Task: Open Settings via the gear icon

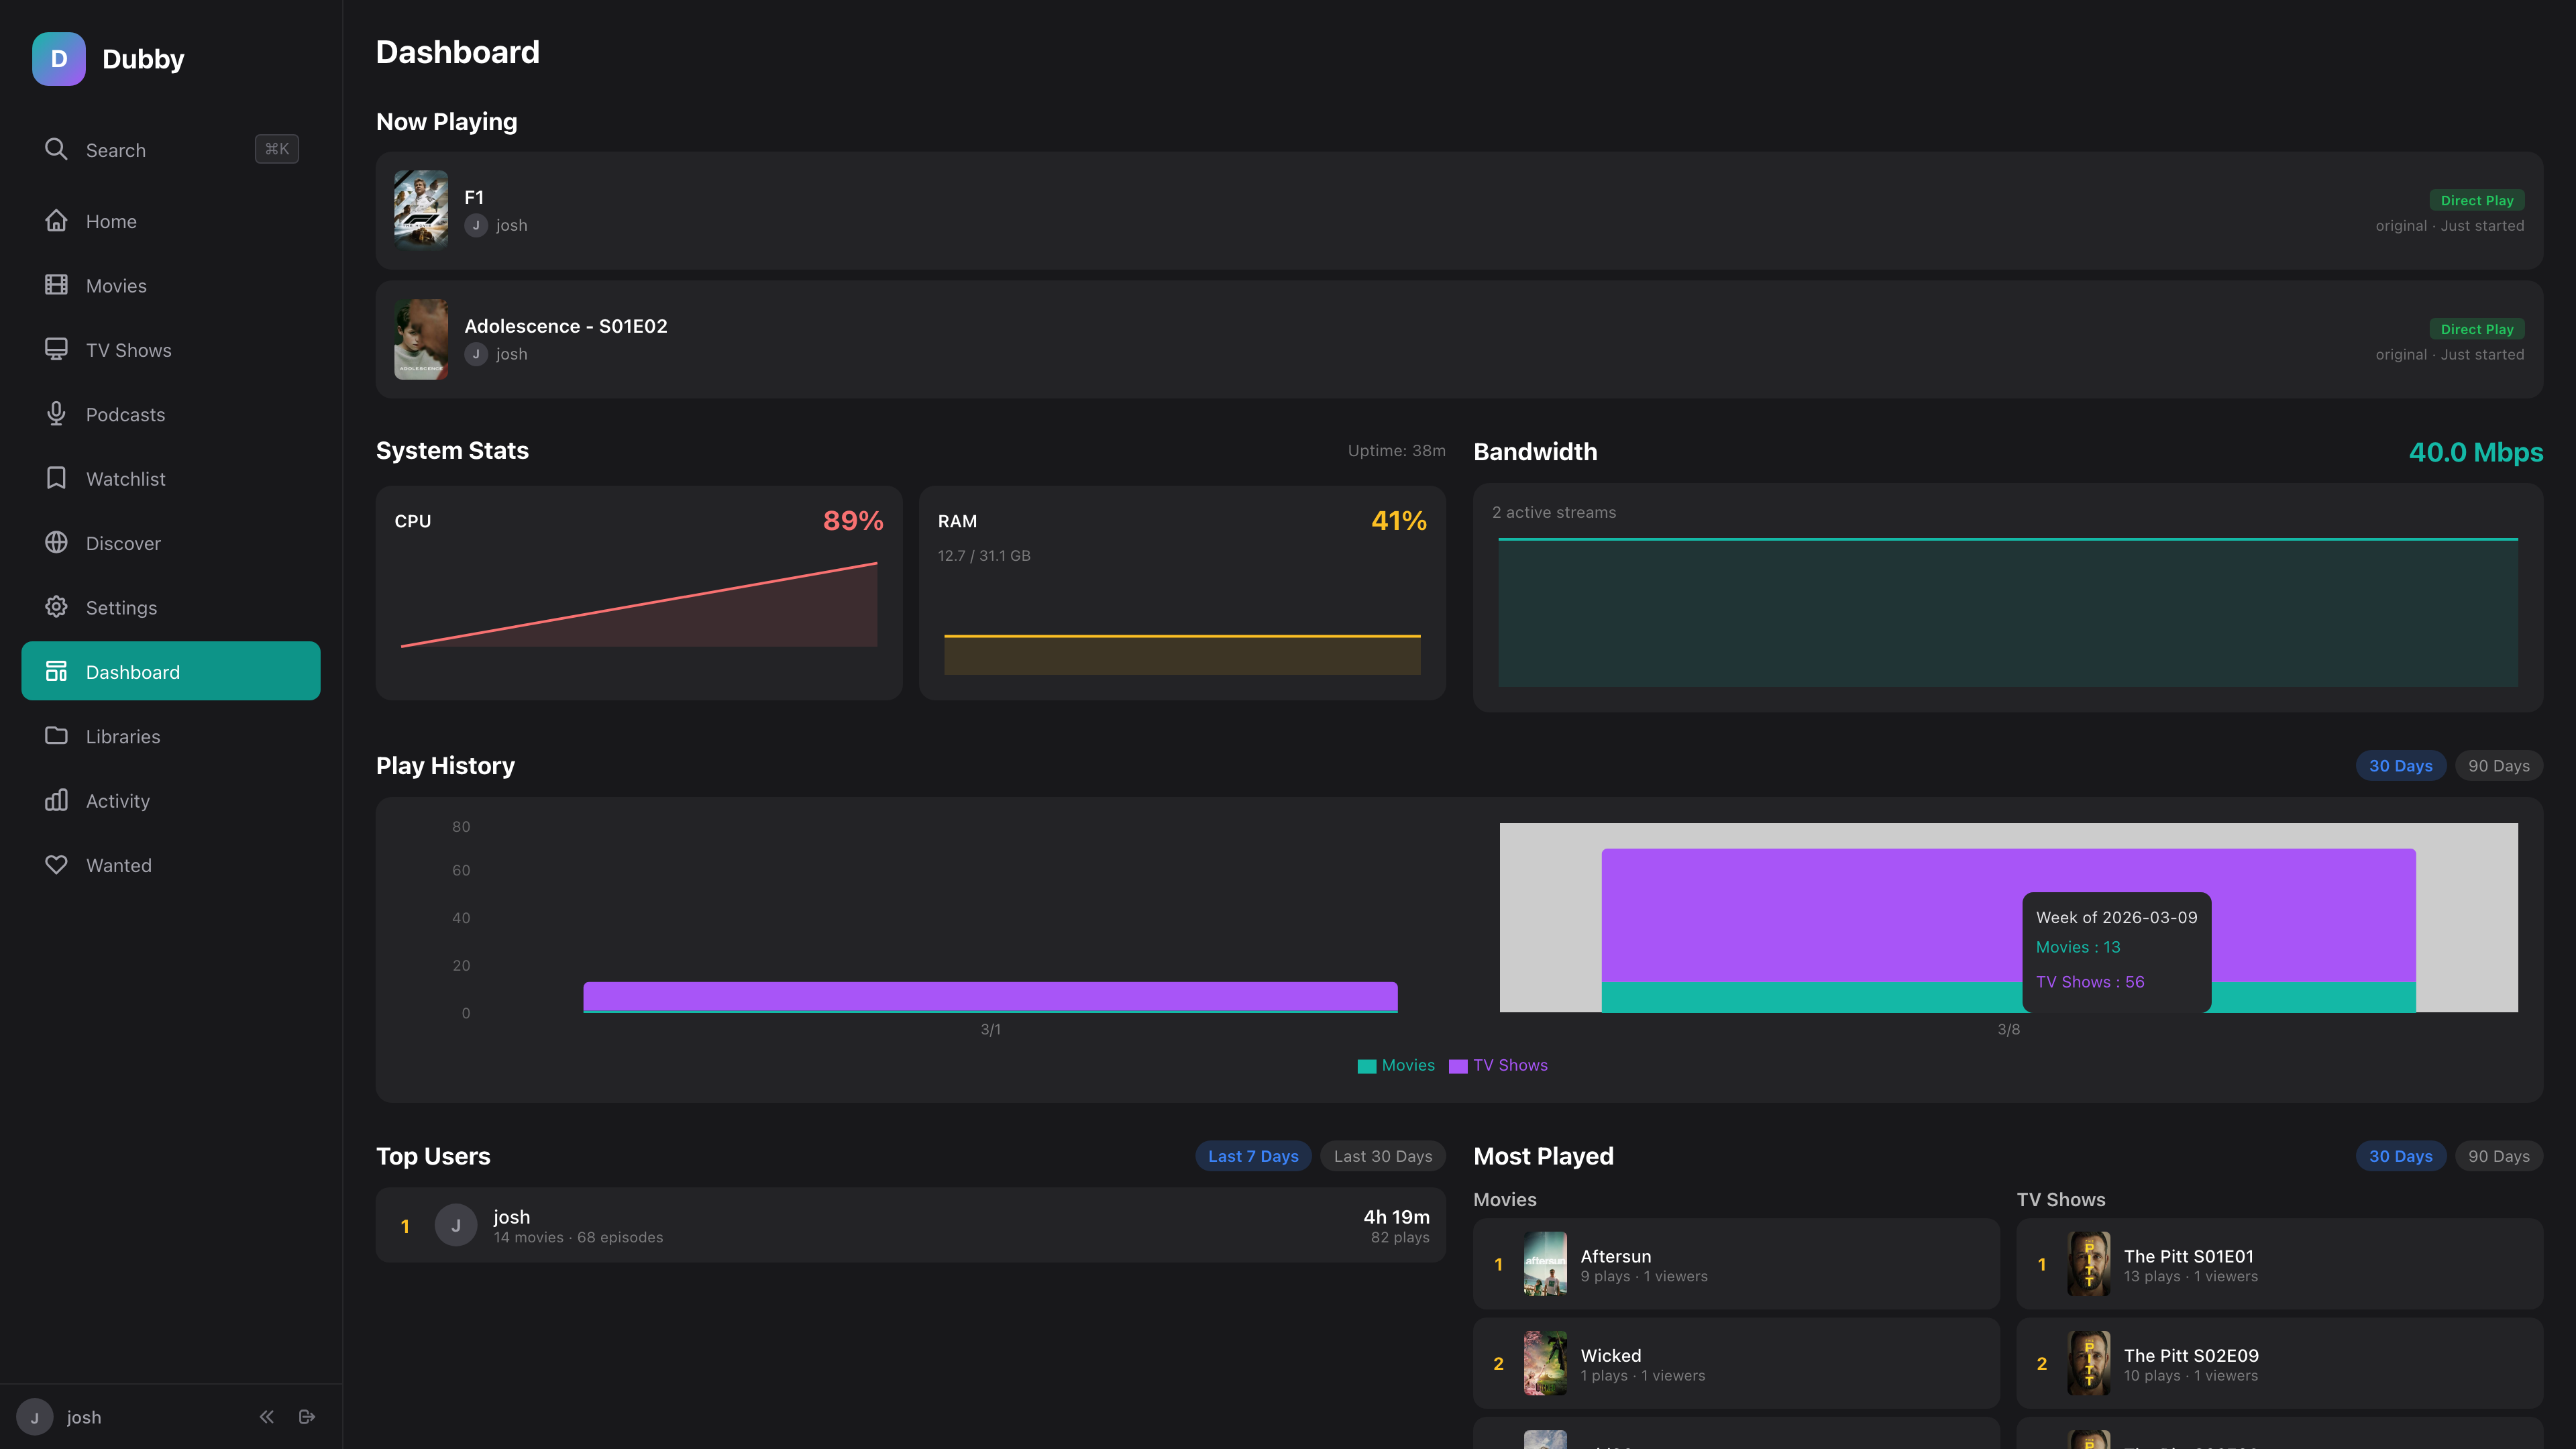Action: click(56, 607)
